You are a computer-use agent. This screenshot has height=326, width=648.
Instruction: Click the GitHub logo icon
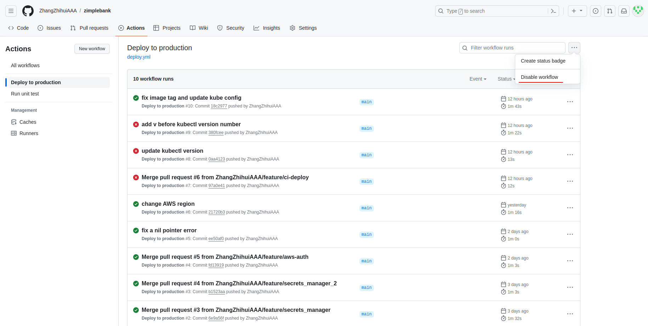[28, 11]
